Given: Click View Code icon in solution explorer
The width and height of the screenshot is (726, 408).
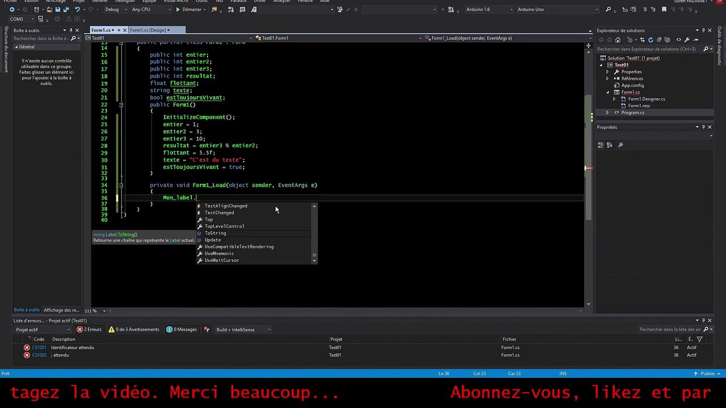Looking at the screenshot, I should click(x=678, y=40).
